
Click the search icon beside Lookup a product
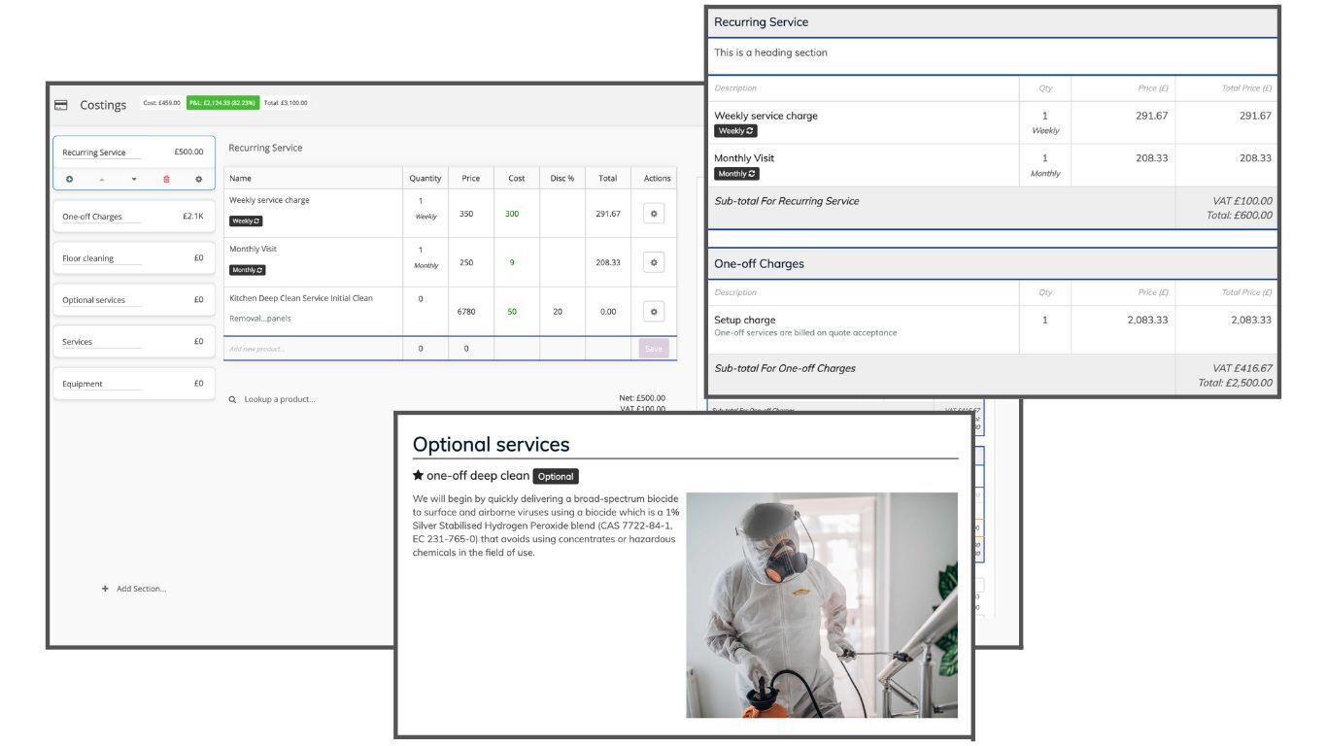click(x=232, y=399)
